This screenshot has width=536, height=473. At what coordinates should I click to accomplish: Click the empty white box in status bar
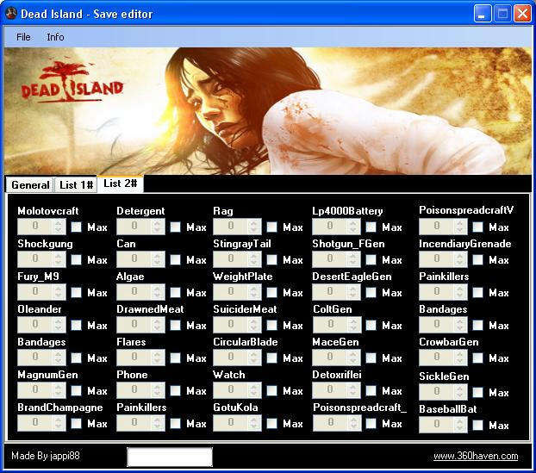[x=170, y=457]
